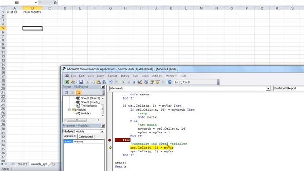The height and width of the screenshot is (171, 304).
Task: Click the Save toolbar icon in VBA
Action: pos(81,82)
